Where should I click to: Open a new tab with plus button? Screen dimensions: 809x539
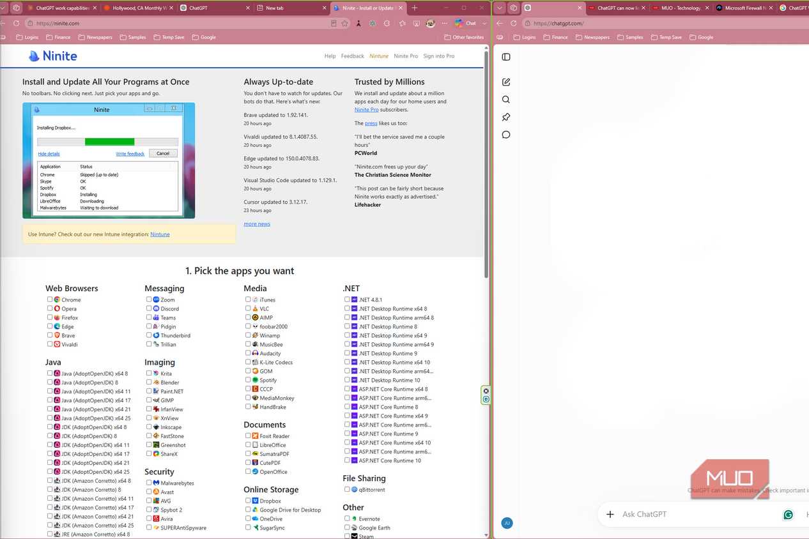click(415, 8)
